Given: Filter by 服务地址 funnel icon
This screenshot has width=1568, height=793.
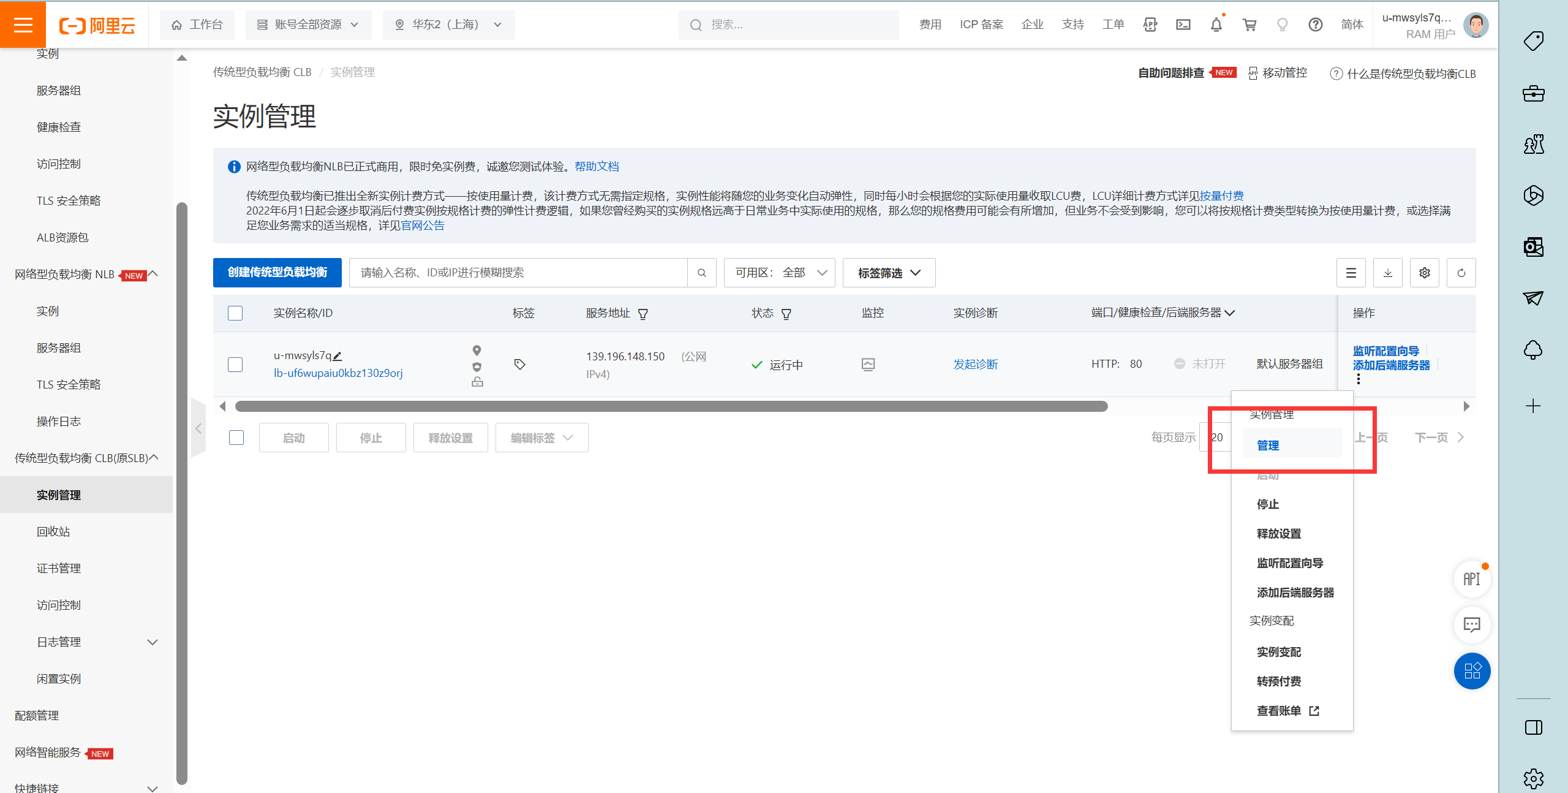Looking at the screenshot, I should click(x=643, y=314).
